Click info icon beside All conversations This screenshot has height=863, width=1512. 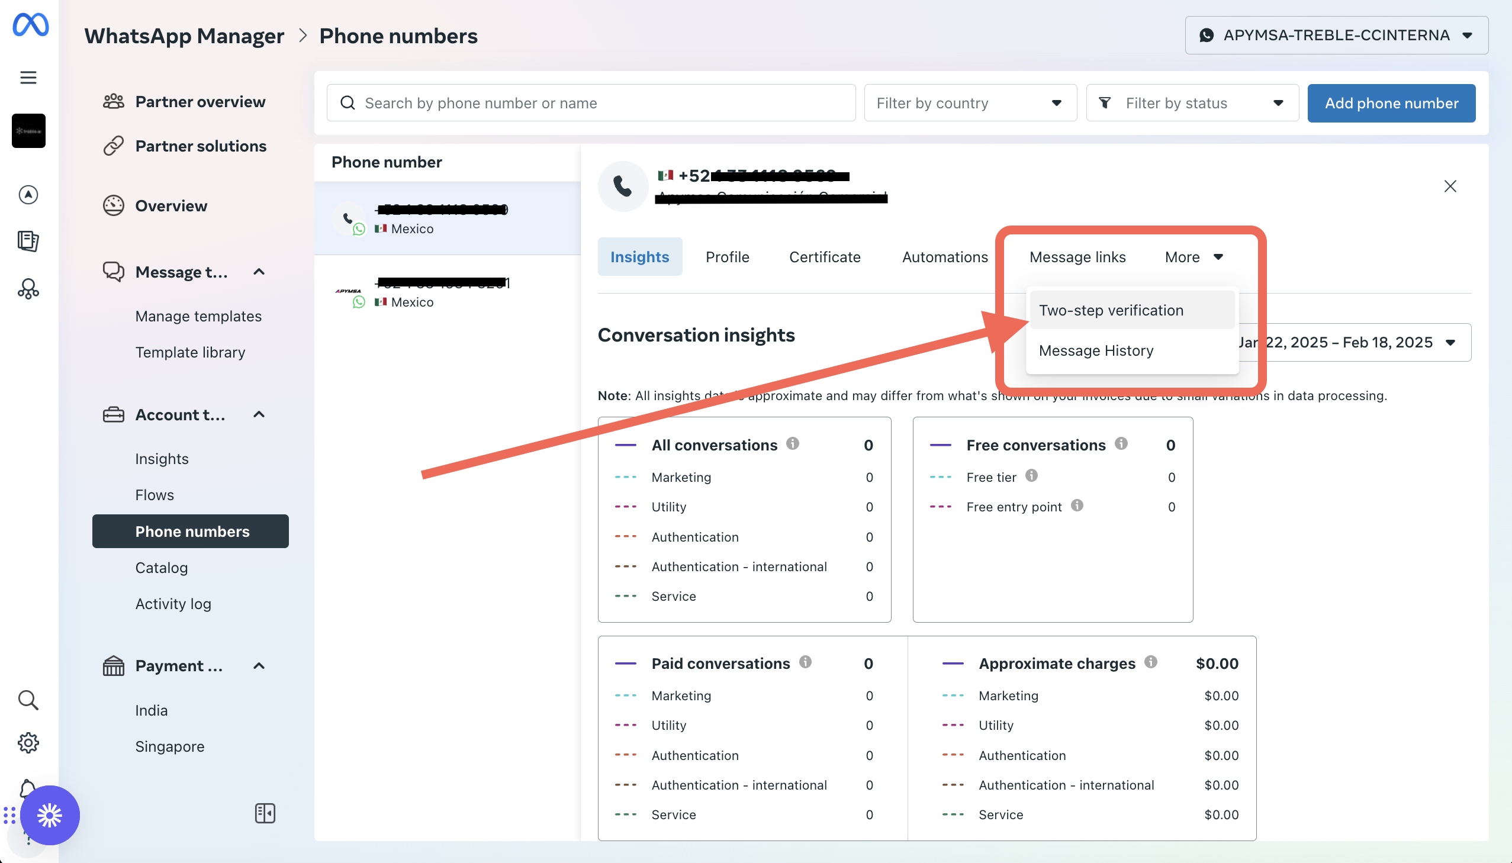tap(793, 443)
